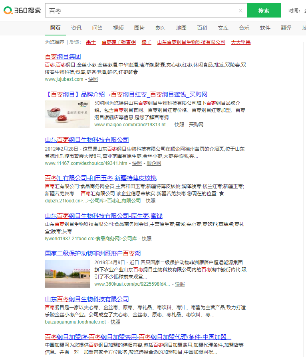Open result with 11467.com dezhou URL
The image size is (306, 357).
87,140
